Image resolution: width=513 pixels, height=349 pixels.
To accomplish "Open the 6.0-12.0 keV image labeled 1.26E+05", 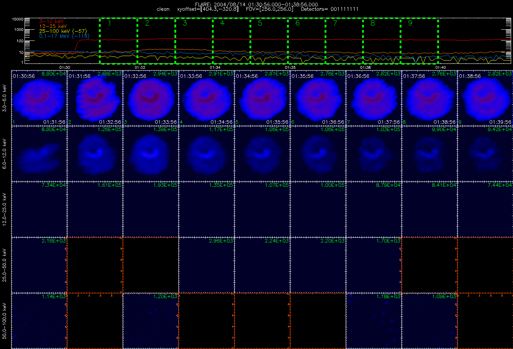I will (95, 154).
